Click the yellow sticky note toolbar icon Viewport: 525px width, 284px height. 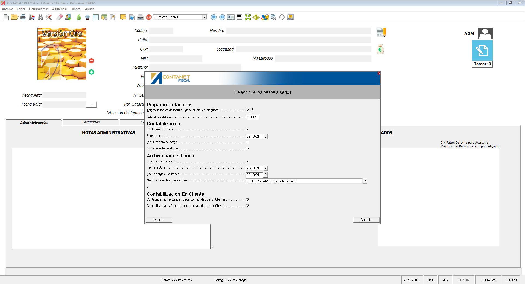coord(123,17)
